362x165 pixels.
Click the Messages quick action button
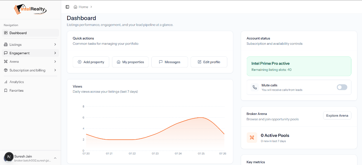click(x=169, y=62)
